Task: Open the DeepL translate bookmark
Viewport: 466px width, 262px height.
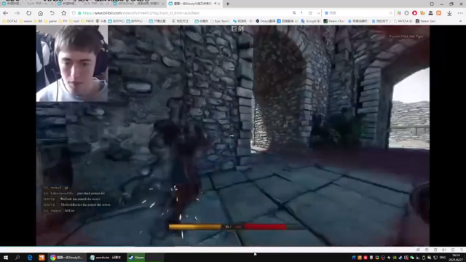Action: coord(266,21)
